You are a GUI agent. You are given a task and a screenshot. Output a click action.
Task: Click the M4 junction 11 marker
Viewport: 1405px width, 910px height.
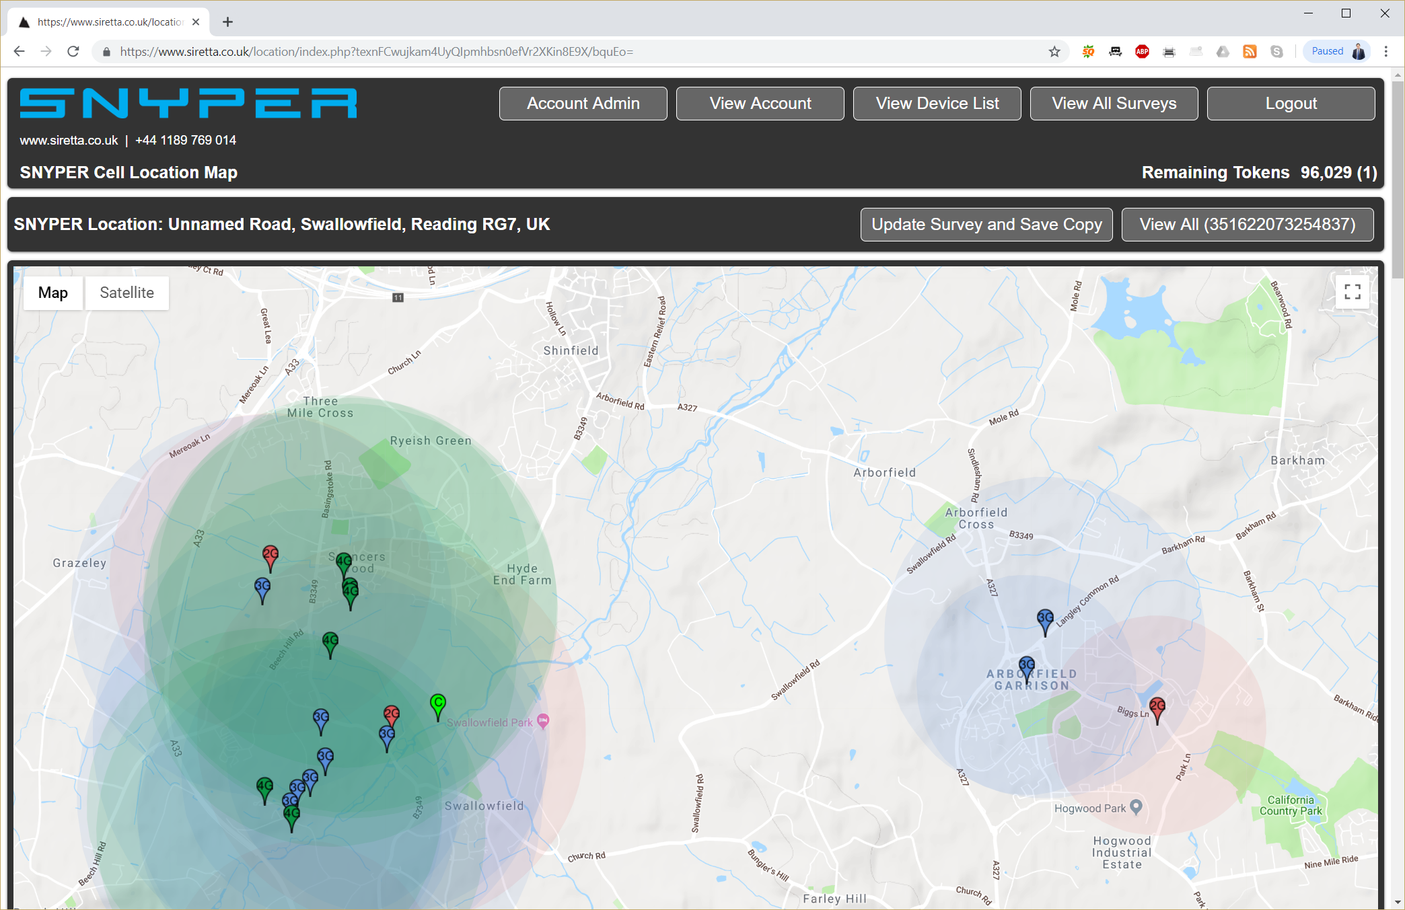click(398, 297)
